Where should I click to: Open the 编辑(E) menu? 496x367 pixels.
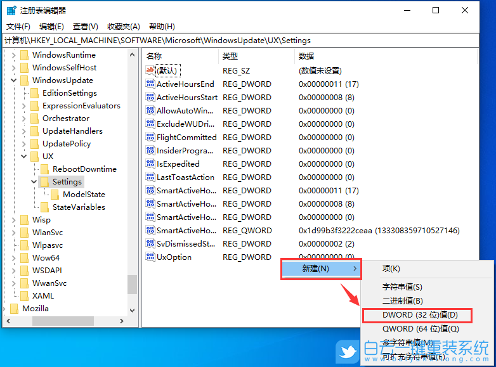point(51,27)
